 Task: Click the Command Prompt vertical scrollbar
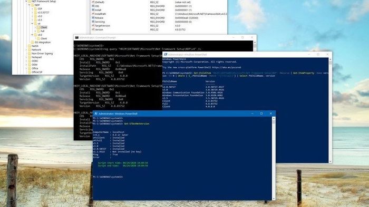255,46
